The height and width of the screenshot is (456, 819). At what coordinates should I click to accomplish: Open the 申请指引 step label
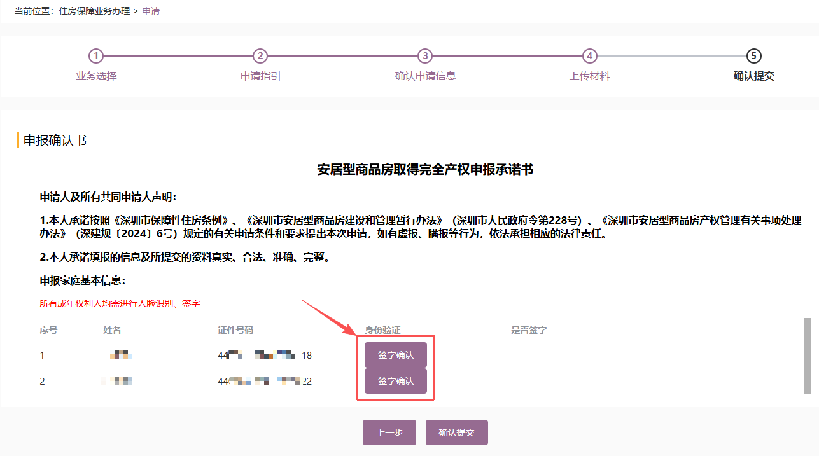pyautogui.click(x=260, y=76)
